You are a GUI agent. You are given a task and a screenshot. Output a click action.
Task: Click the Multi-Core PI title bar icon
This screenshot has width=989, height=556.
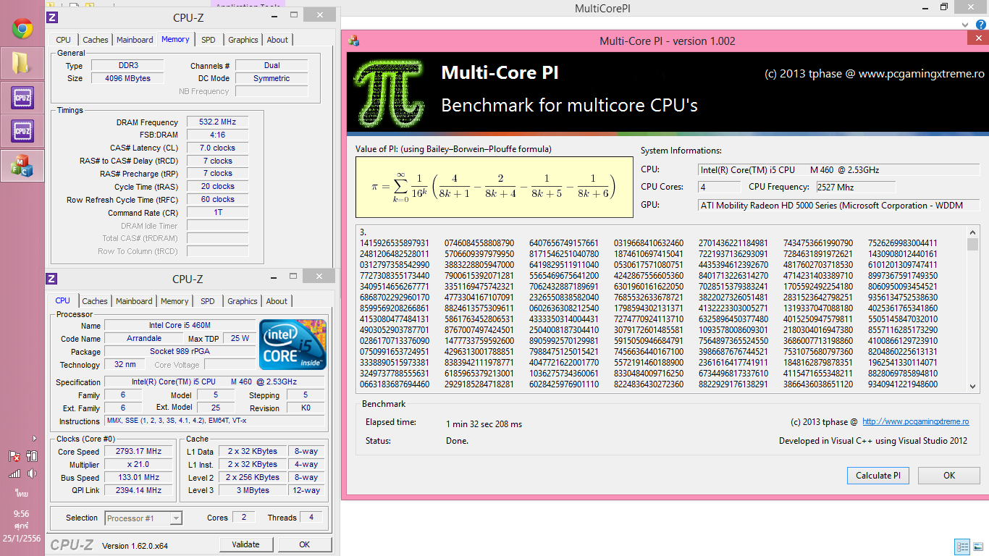[353, 41]
